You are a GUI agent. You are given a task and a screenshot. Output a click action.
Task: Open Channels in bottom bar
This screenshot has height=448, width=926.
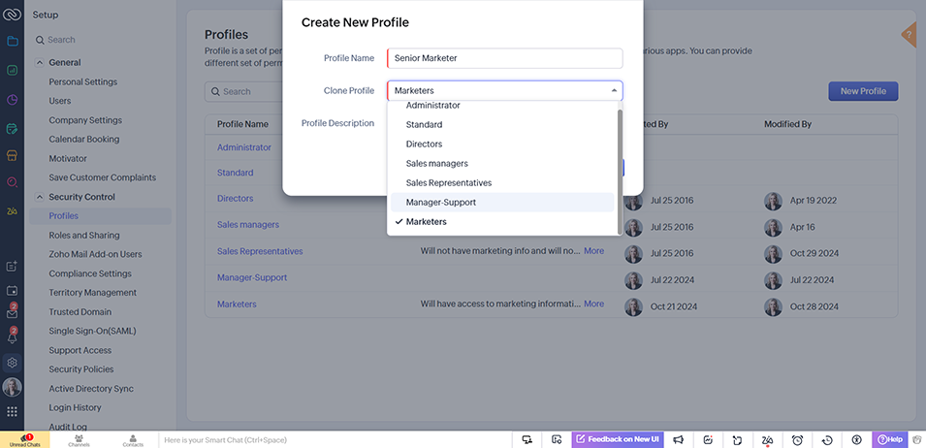coord(79,439)
